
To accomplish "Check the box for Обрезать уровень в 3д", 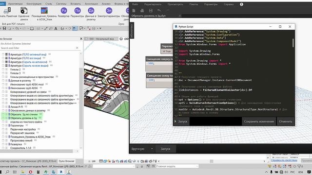I will point(3,118).
